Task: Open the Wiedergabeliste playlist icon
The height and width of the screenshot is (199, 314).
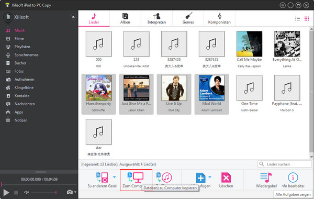Action: tap(266, 178)
